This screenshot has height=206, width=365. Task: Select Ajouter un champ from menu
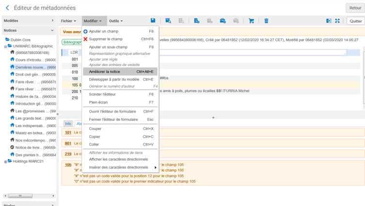point(103,32)
